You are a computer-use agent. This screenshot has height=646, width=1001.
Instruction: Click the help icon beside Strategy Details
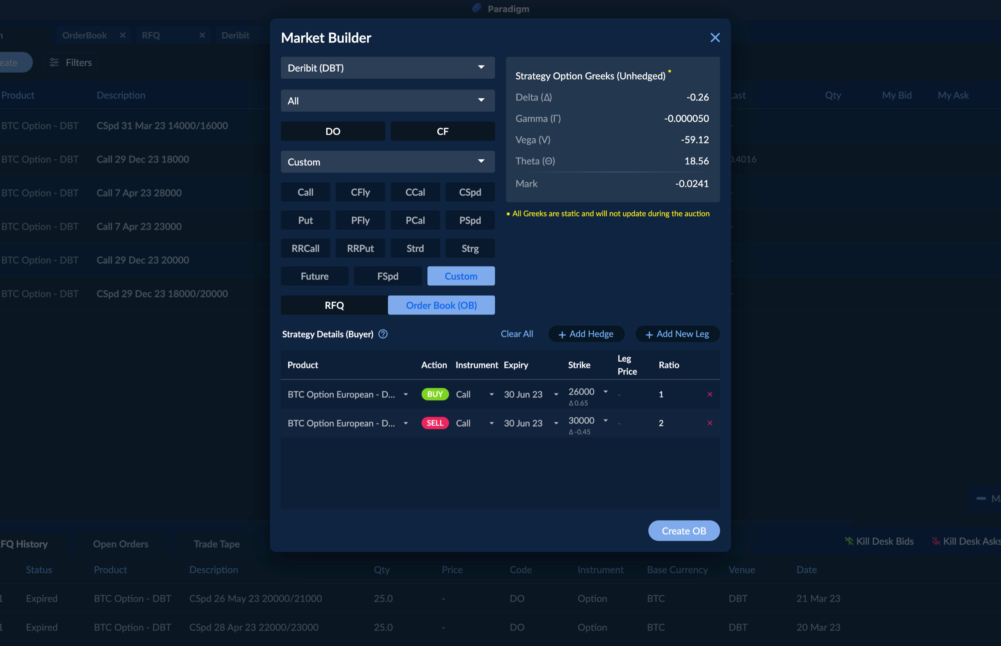tap(383, 334)
